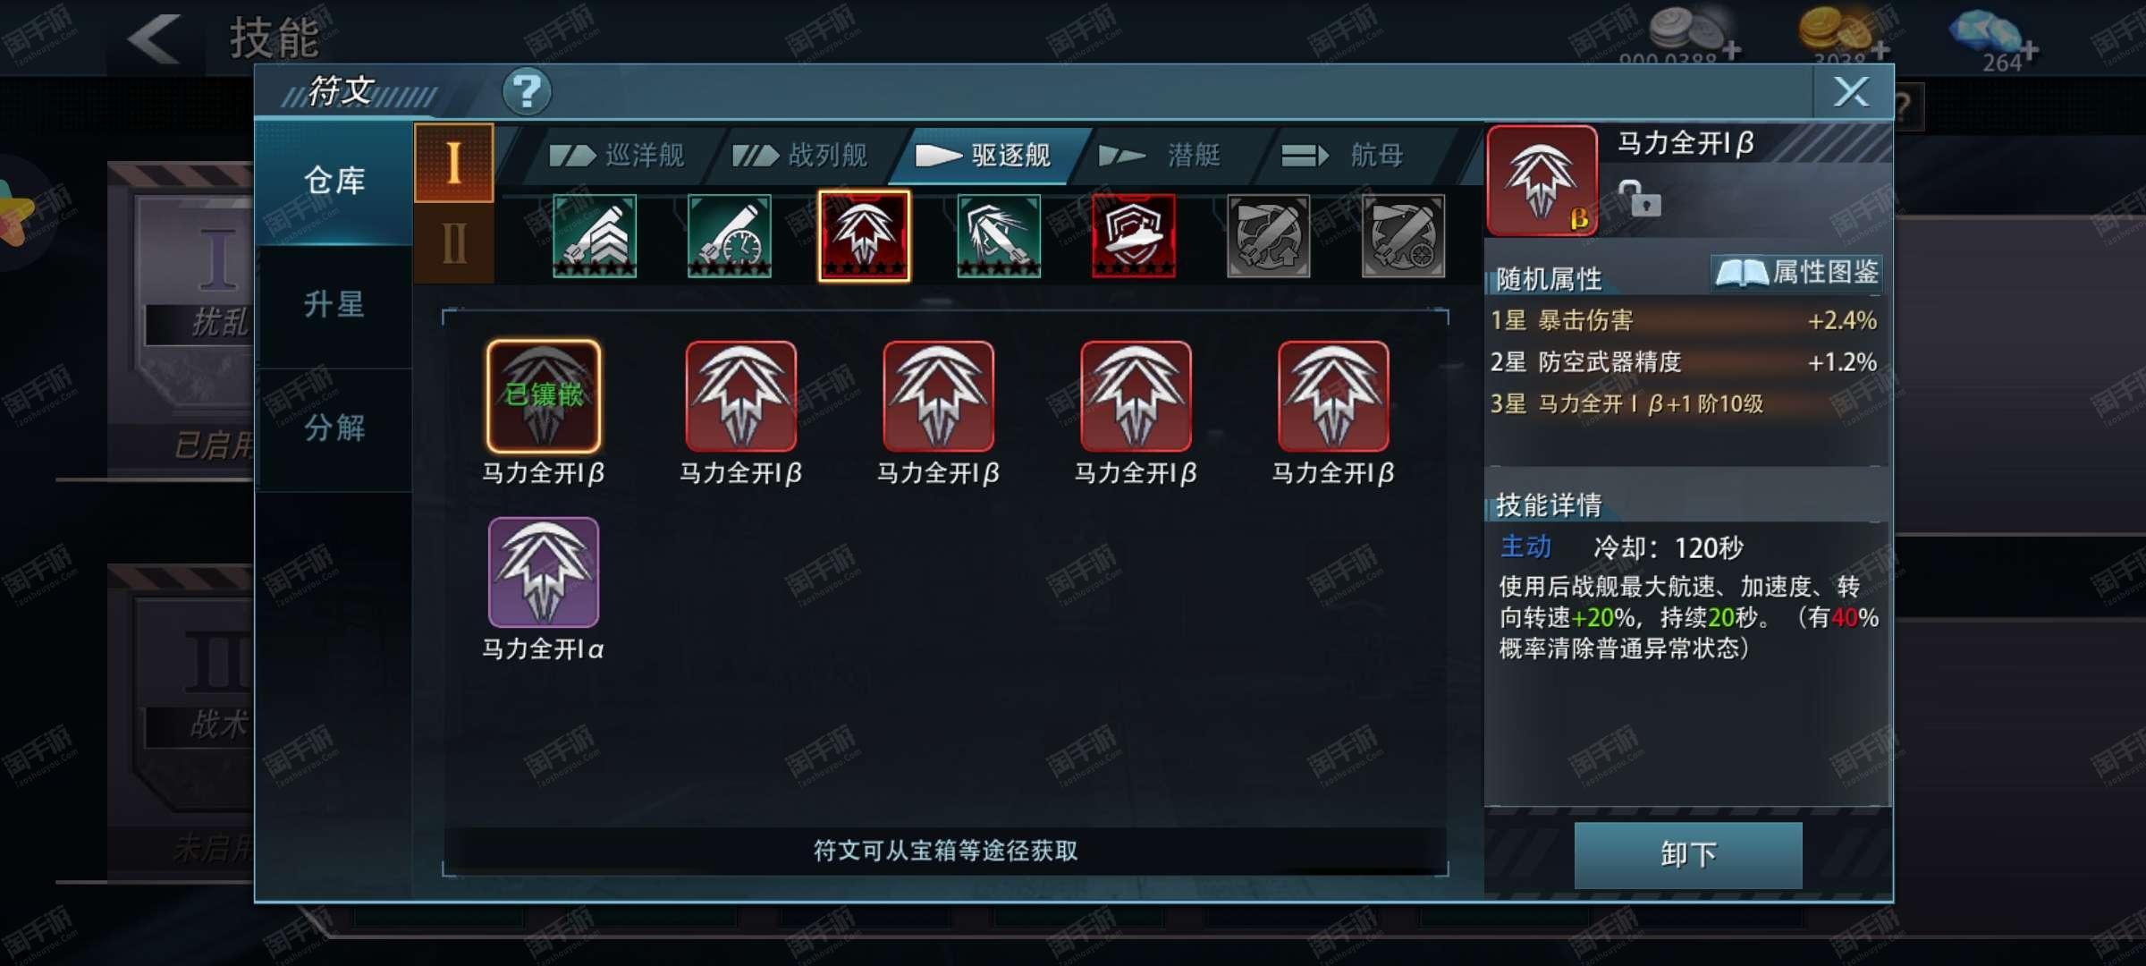Viewport: 2146px width, 966px height.
Task: Open the 属性图鉴 attribute book
Action: click(1796, 273)
